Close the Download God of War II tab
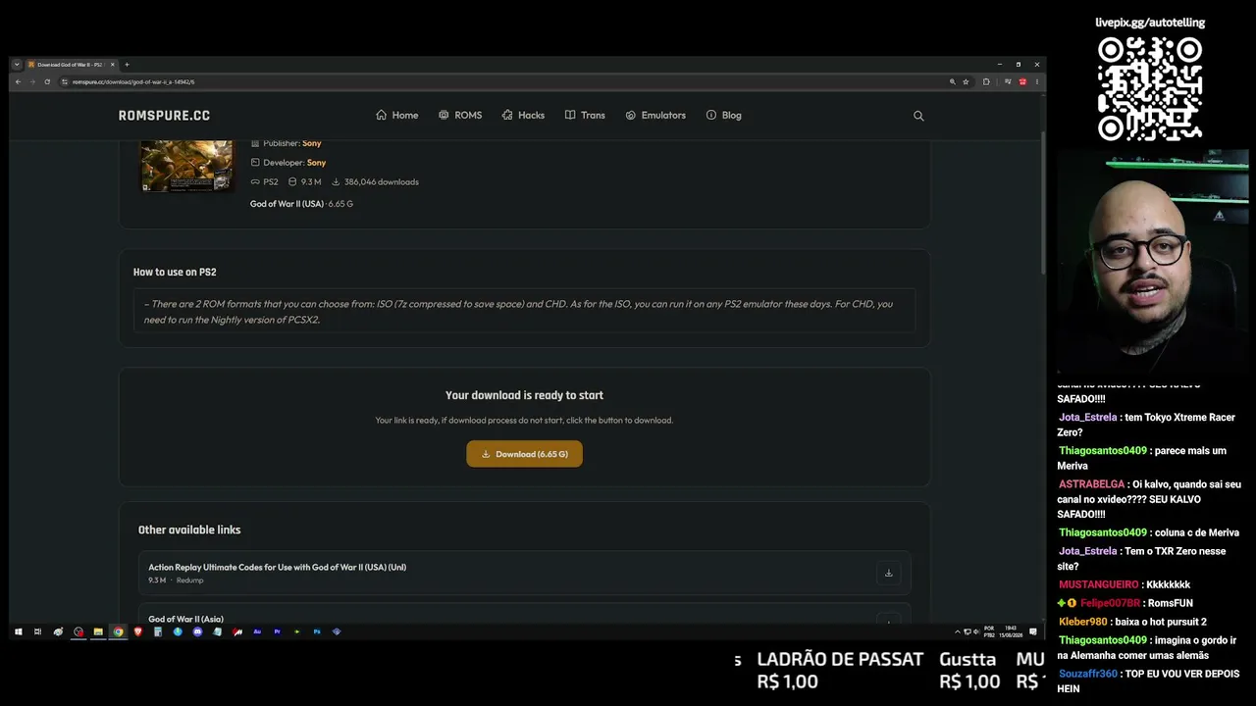 [x=113, y=65]
